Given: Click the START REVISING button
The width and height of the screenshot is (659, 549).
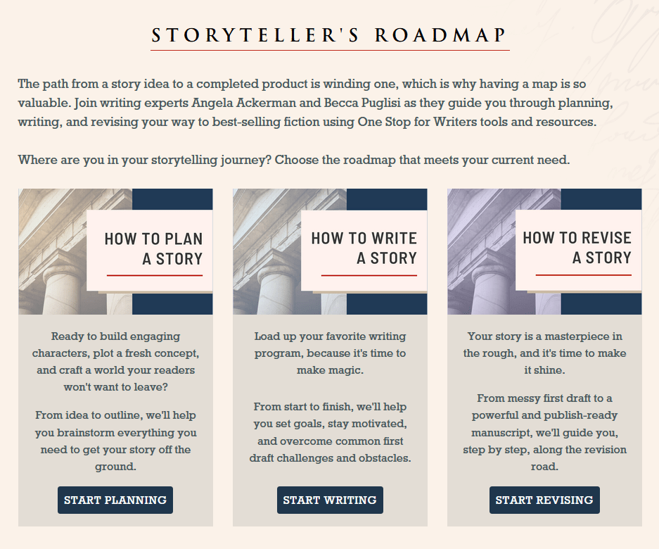Looking at the screenshot, I should coord(544,500).
